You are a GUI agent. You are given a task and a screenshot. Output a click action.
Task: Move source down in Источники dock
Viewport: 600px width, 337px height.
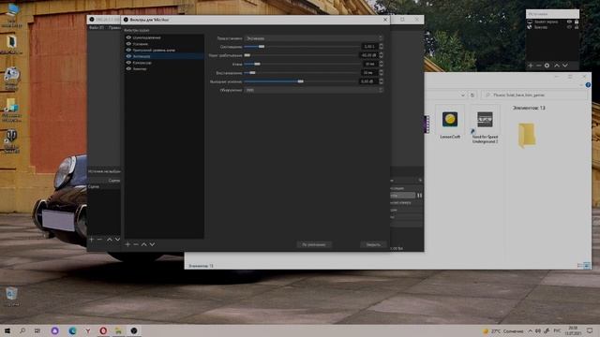point(564,66)
